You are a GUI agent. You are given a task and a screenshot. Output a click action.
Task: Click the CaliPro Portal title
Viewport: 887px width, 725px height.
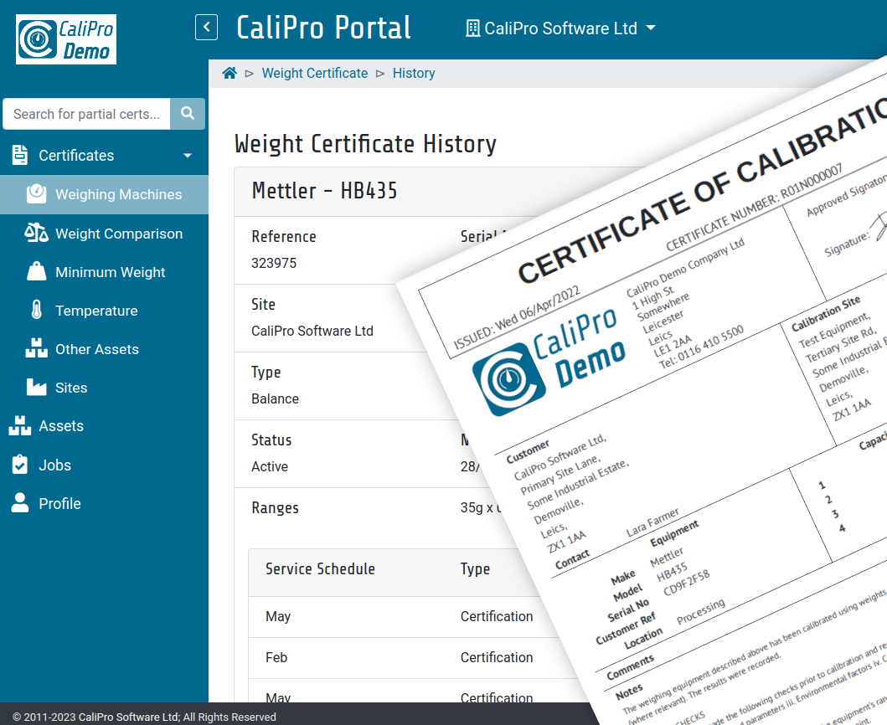click(323, 28)
